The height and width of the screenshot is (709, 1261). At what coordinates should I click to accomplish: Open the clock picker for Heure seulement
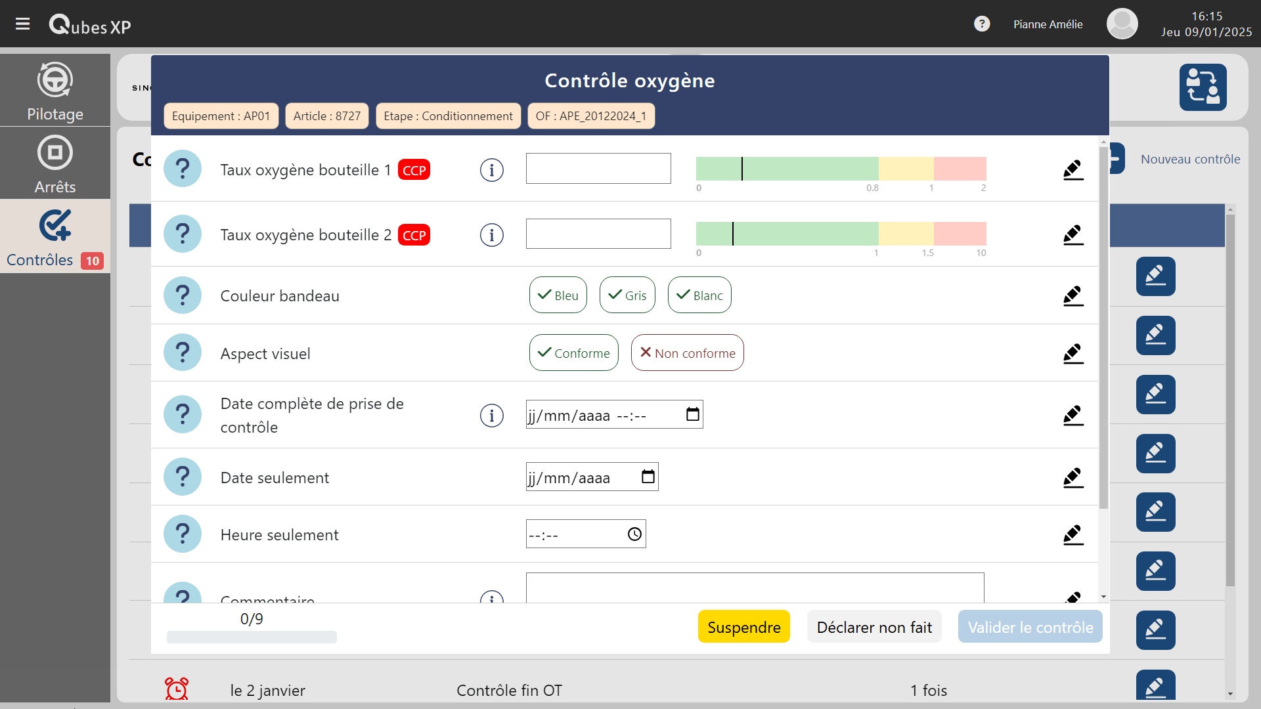click(x=634, y=534)
